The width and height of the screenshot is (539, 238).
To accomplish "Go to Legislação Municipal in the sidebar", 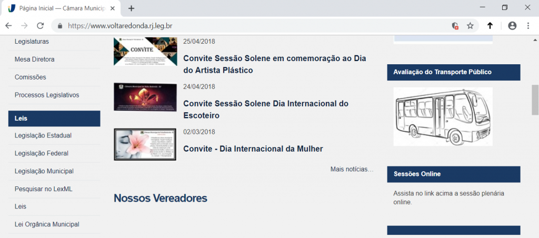I will 44,171.
